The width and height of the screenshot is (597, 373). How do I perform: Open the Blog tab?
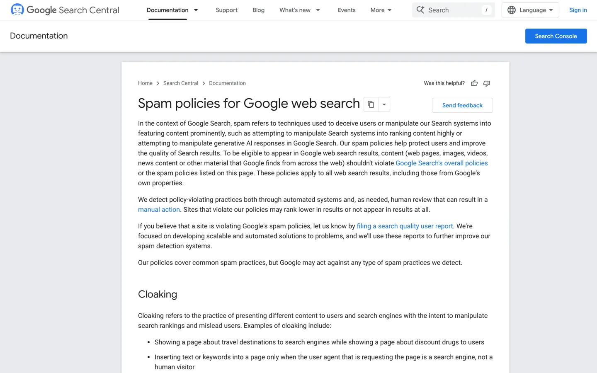[x=258, y=10]
